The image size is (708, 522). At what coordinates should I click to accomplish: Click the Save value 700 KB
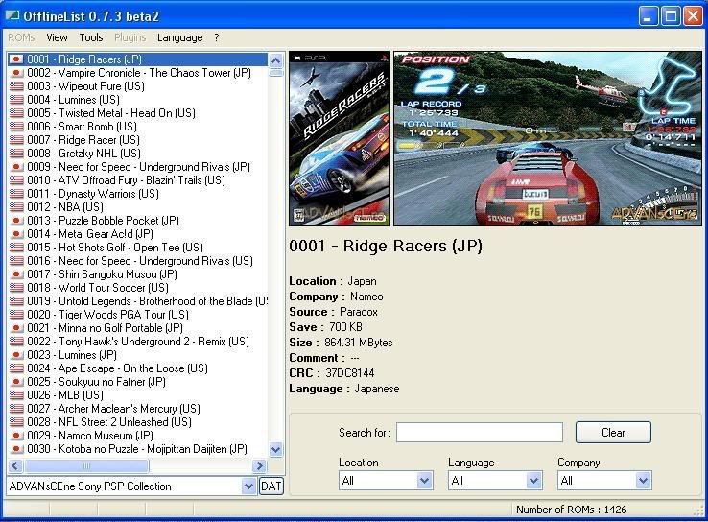(346, 327)
